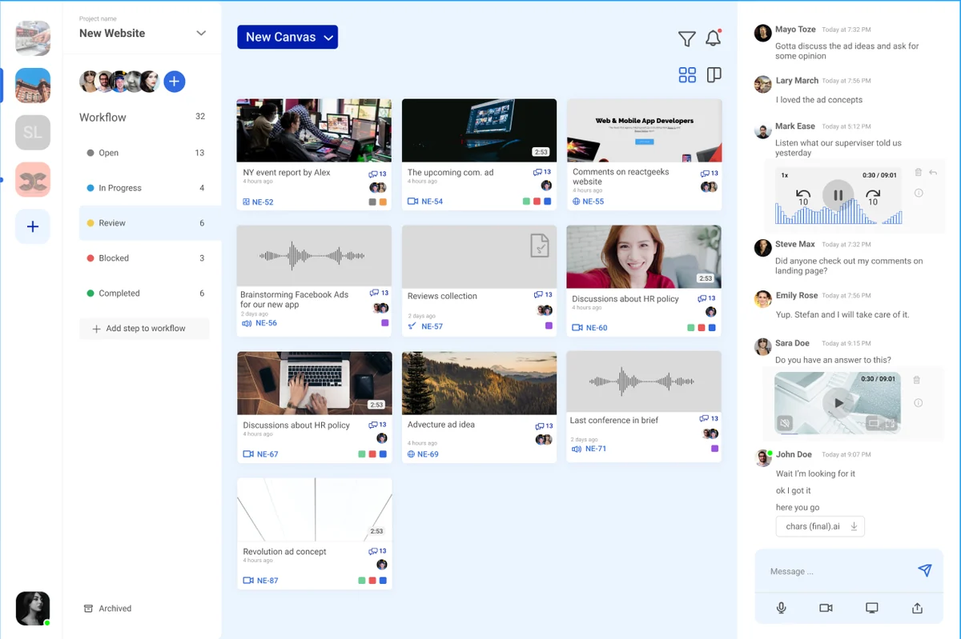Open the upcoming com. ad video thumbnail
961x639 pixels.
click(x=479, y=130)
